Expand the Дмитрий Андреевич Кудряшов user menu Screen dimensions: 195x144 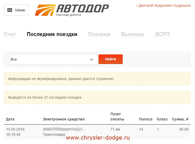(x=163, y=6)
